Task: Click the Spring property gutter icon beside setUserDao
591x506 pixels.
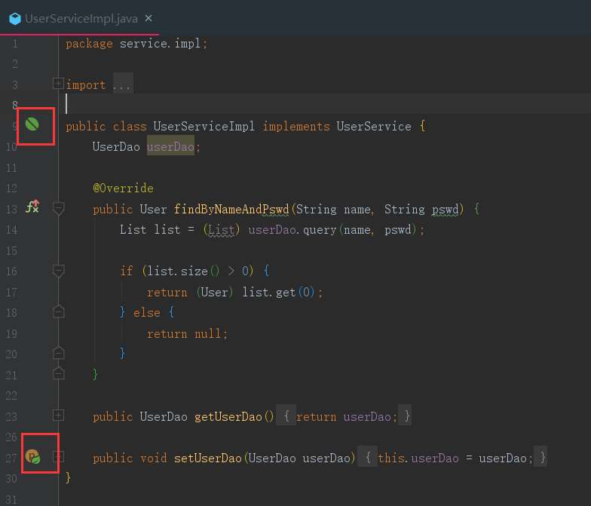Action: pyautogui.click(x=33, y=457)
